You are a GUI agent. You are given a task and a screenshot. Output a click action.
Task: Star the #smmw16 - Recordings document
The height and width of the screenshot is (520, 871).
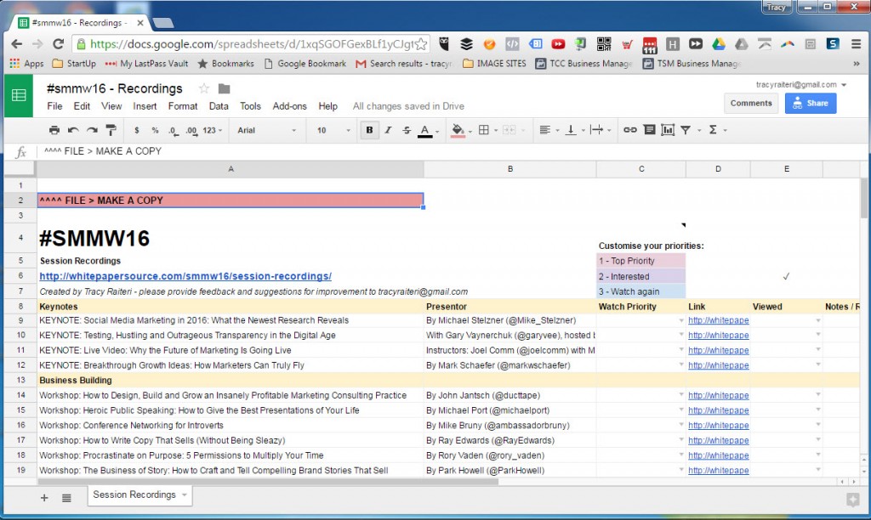tap(204, 89)
